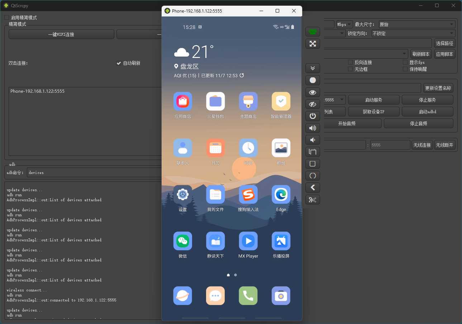
Task: Click the scissors screenshot icon
Action: (313, 200)
